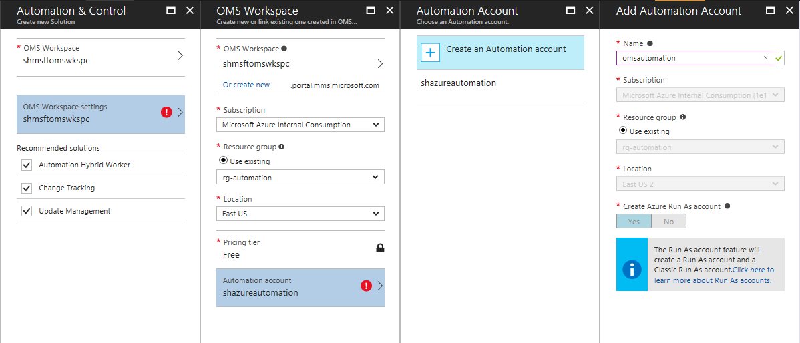The height and width of the screenshot is (343, 800).
Task: Open disabled rg-automation dropdown in Add Automation Account
Action: click(700, 147)
